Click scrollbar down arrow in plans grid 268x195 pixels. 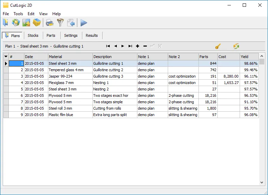click(x=262, y=182)
